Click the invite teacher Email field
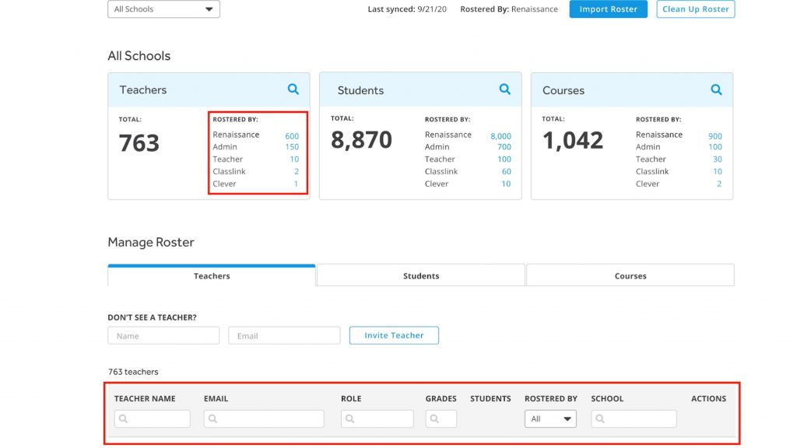This screenshot has height=448, width=797. 284,336
